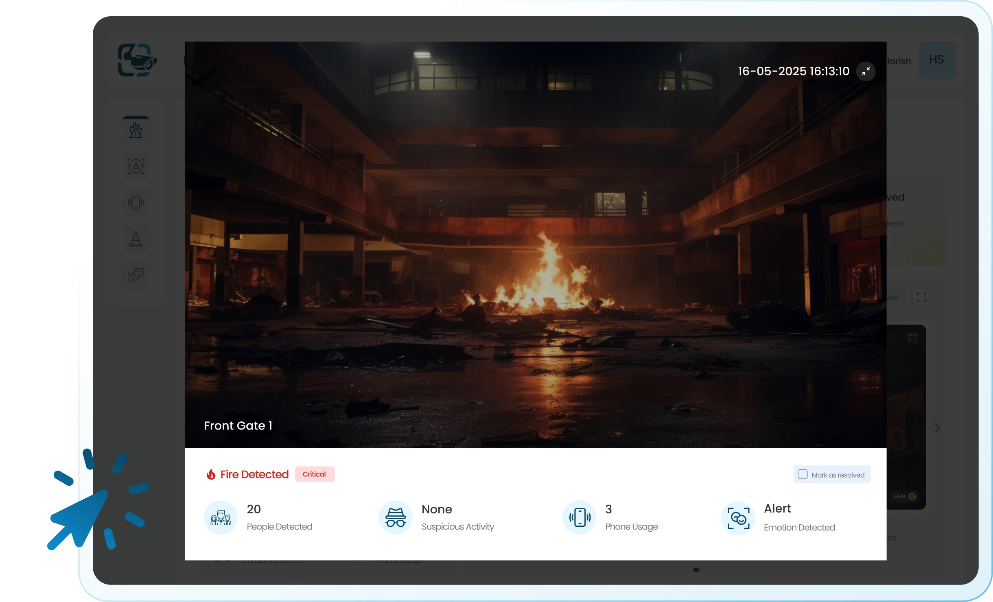
Task: Open the emotion masks sidebar icon
Action: click(x=136, y=275)
